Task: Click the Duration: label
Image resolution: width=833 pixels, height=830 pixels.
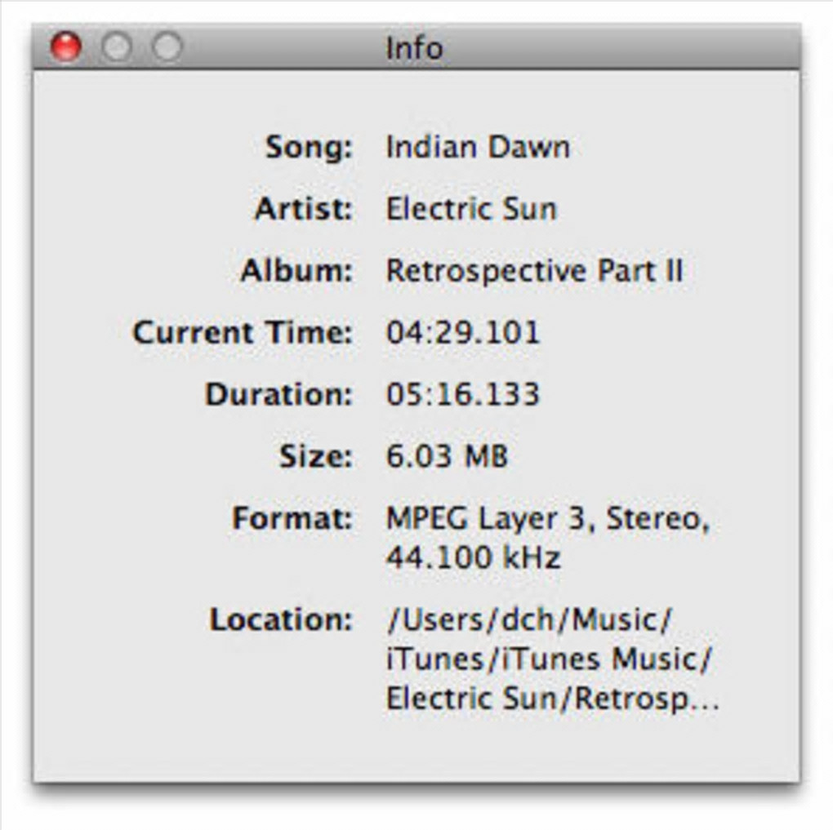Action: pos(279,394)
